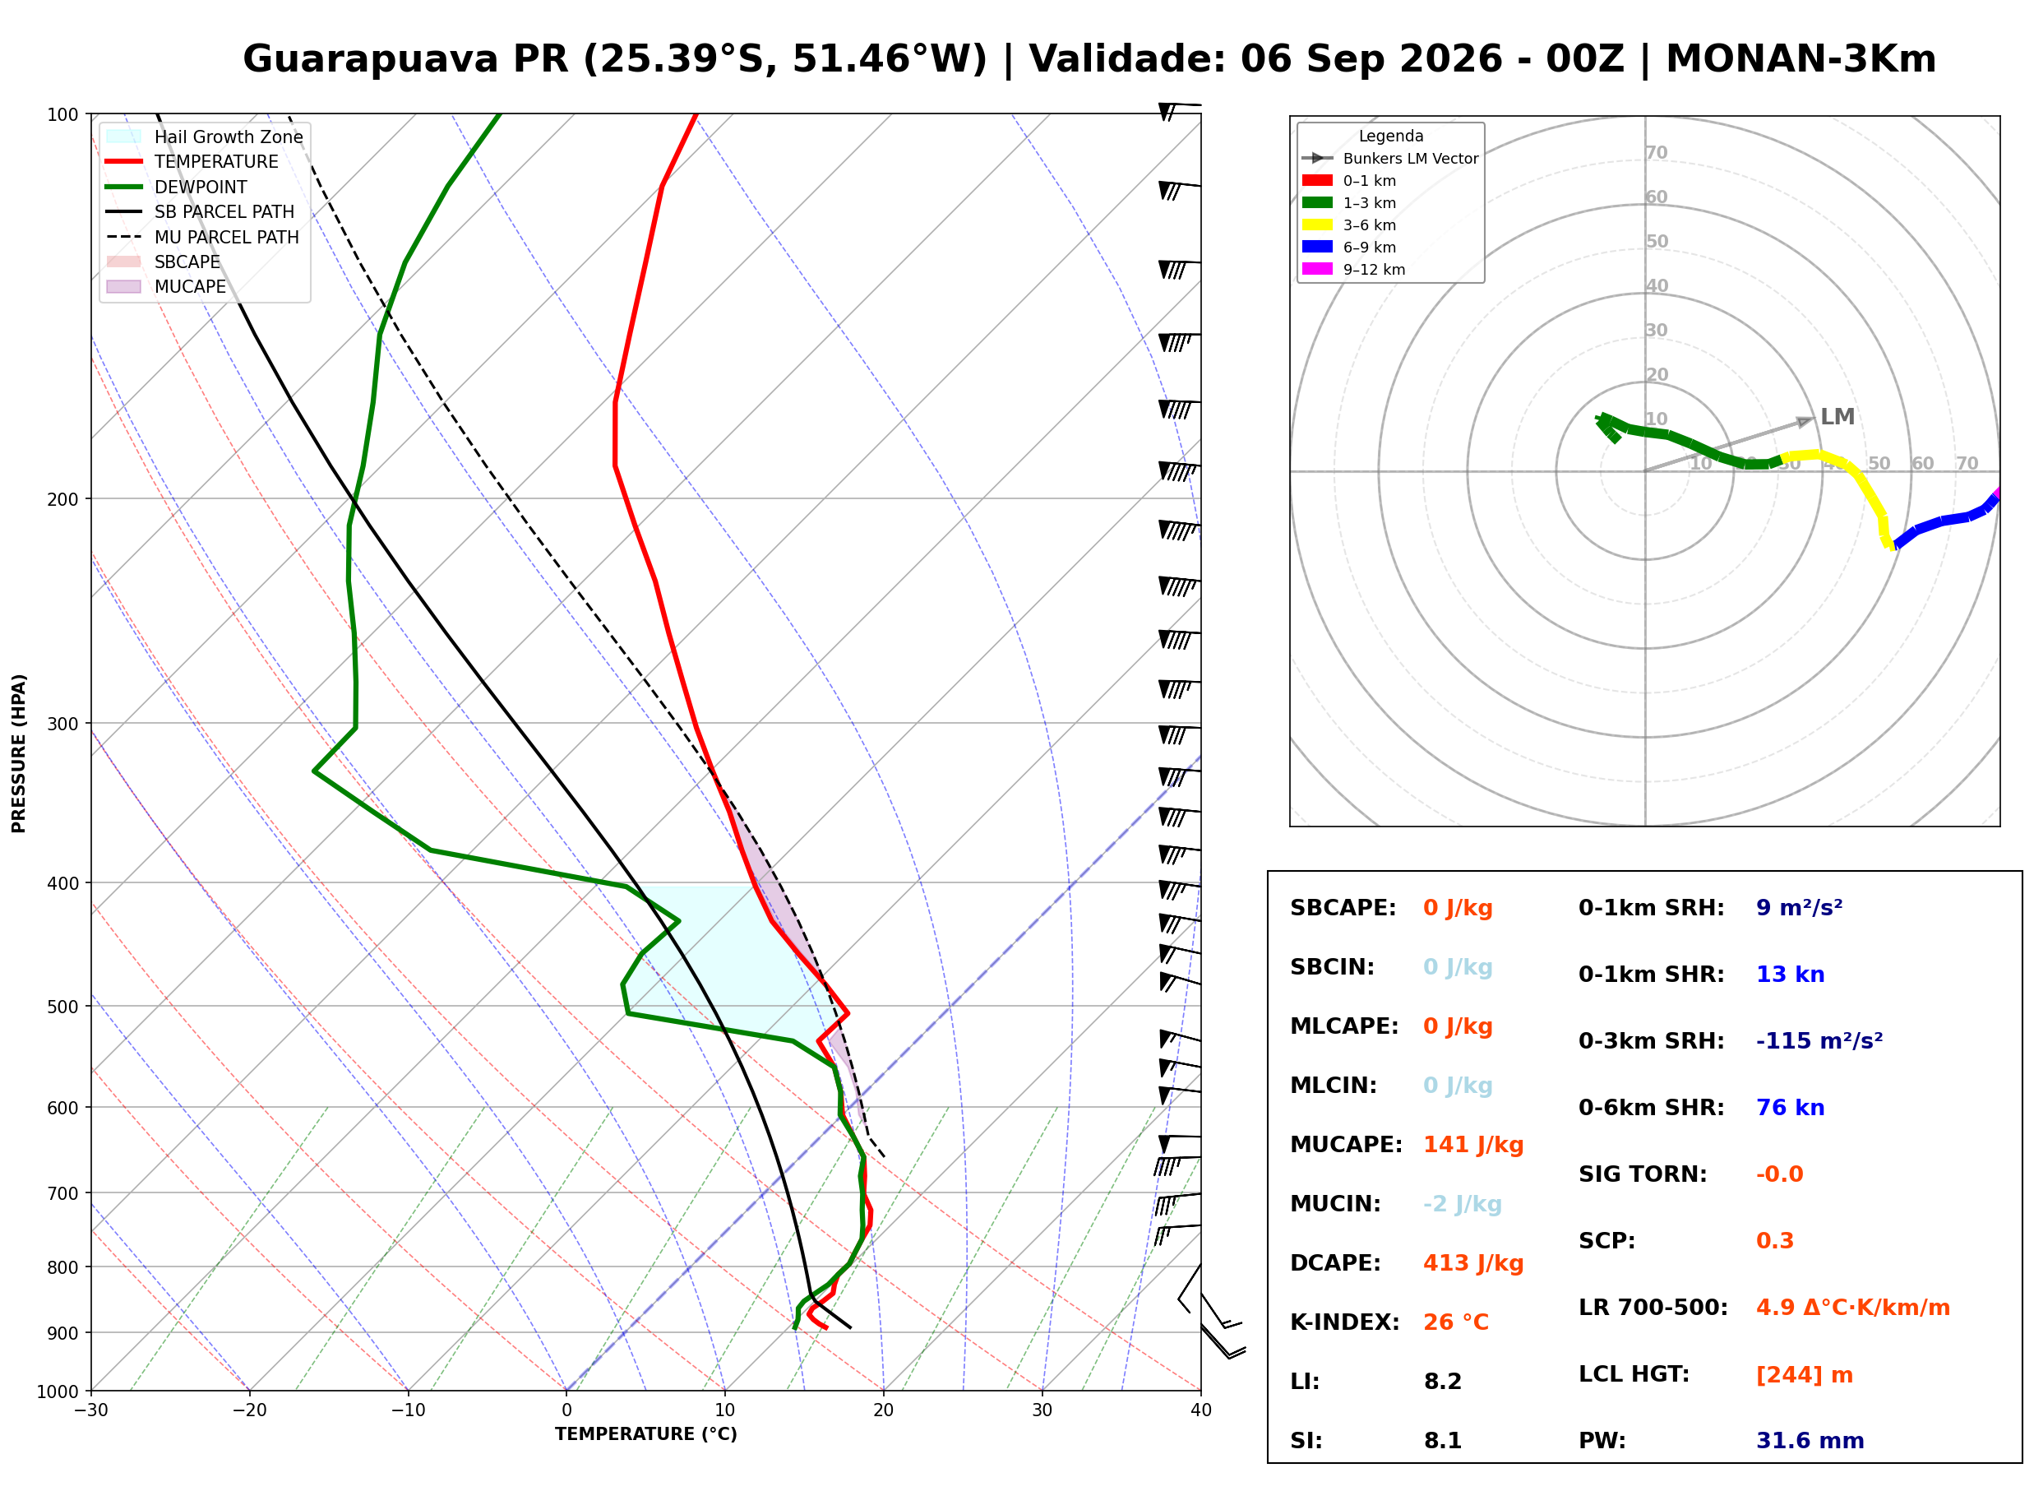This screenshot has width=2034, height=1505.
Task: Click the PW value 31.6 mm
Action: click(x=1810, y=1440)
